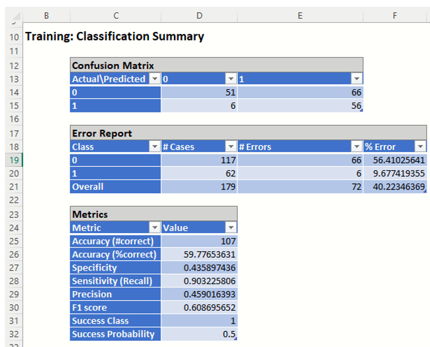This screenshot has height=347, width=430.
Task: Open filter arrow for predicted 1 column
Action: tap(356, 79)
